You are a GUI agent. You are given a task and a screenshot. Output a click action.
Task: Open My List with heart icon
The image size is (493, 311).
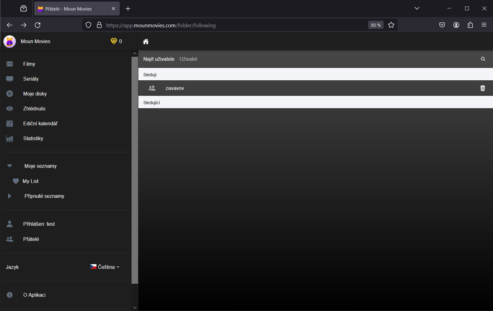tap(30, 181)
